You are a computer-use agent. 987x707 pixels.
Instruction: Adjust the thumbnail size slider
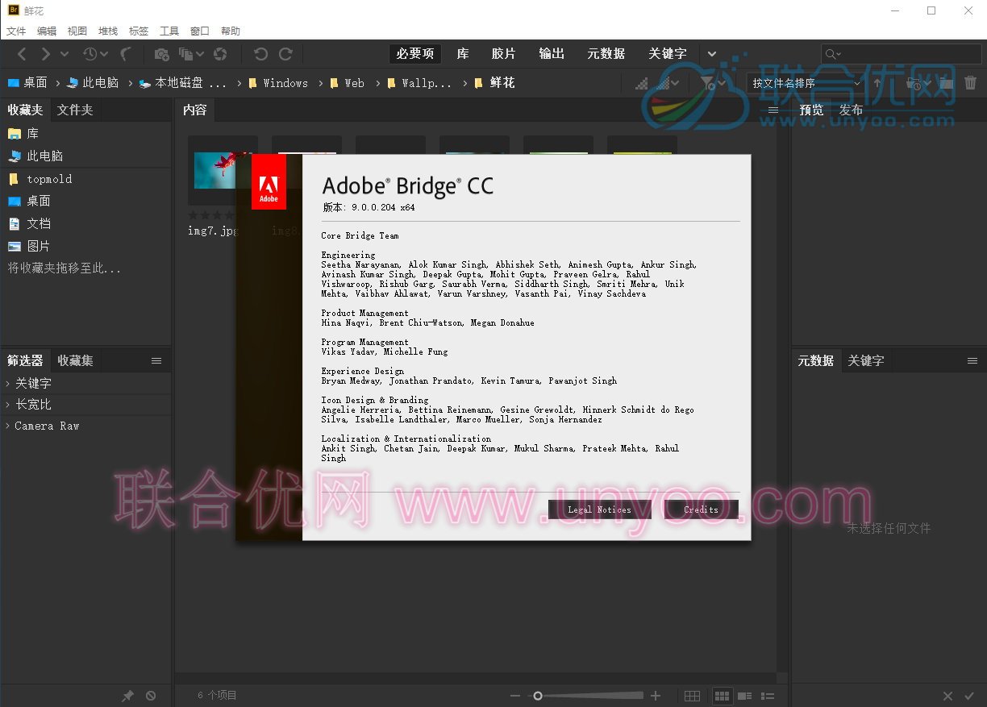click(586, 696)
